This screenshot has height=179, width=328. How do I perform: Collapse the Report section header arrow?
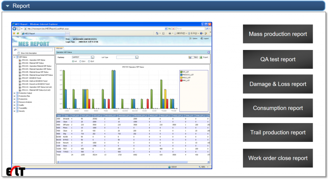[x=8, y=6]
